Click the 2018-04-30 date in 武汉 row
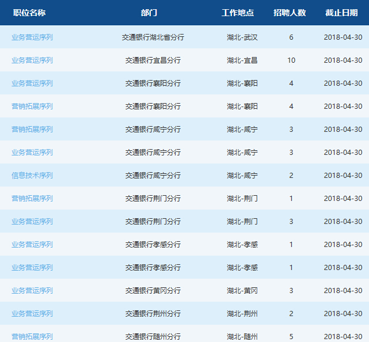 click(x=343, y=37)
